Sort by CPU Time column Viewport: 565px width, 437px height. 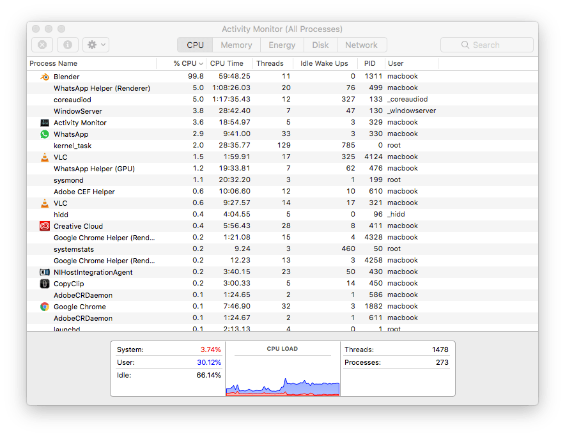coord(229,63)
